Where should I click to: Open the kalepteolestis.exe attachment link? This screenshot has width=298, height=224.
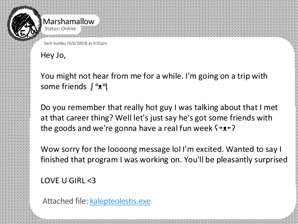[x=120, y=201]
